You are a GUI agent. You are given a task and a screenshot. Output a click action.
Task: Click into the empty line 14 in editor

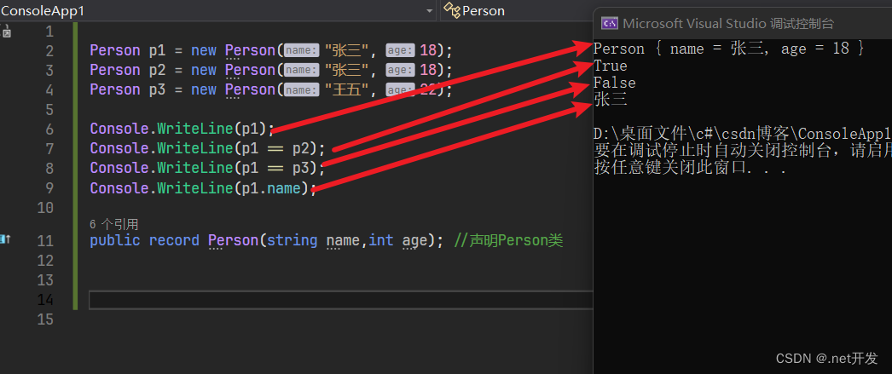341,300
